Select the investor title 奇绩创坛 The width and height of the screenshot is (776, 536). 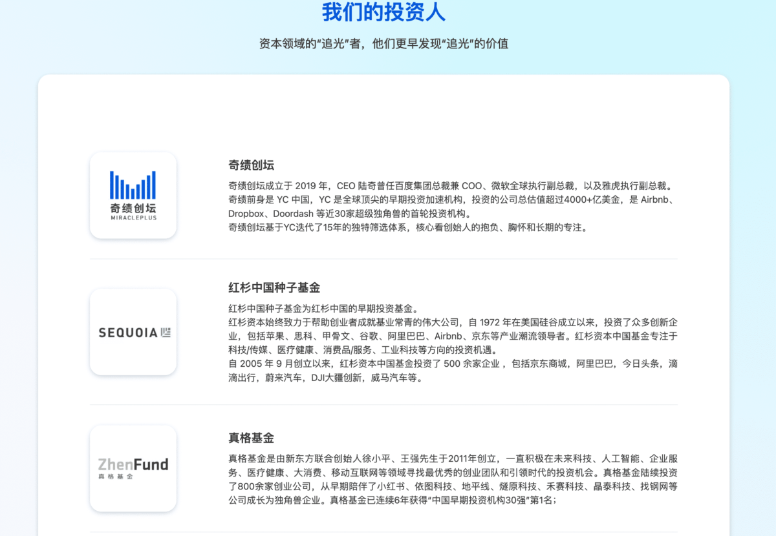coord(252,165)
